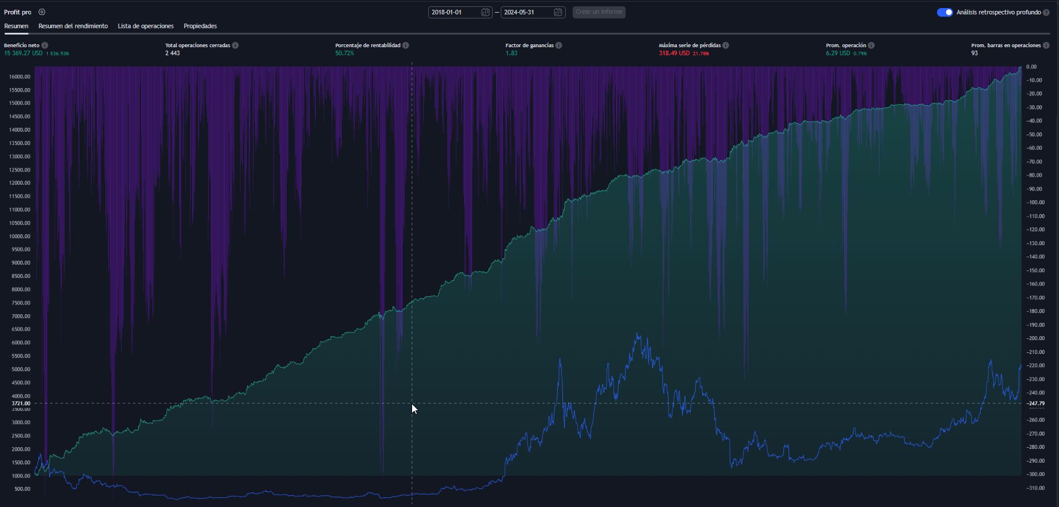
Task: Click the -247.79 crosshair label on right axis
Action: coord(1035,403)
